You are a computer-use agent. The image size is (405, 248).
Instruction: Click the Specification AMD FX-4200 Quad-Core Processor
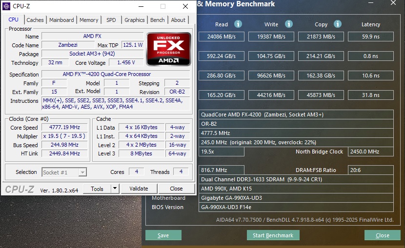pos(116,74)
